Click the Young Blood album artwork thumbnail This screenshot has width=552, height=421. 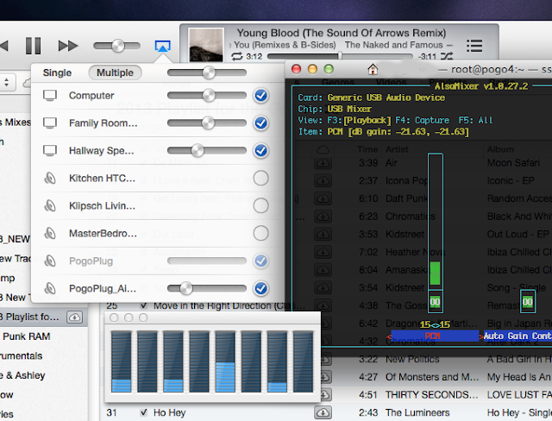tap(206, 44)
